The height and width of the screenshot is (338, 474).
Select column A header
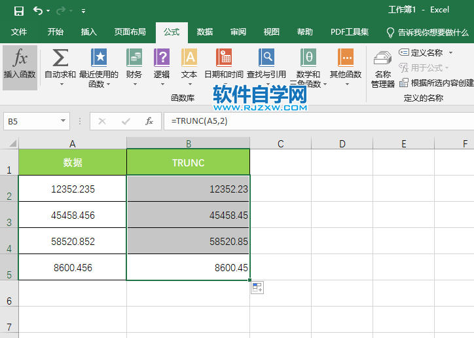73,143
